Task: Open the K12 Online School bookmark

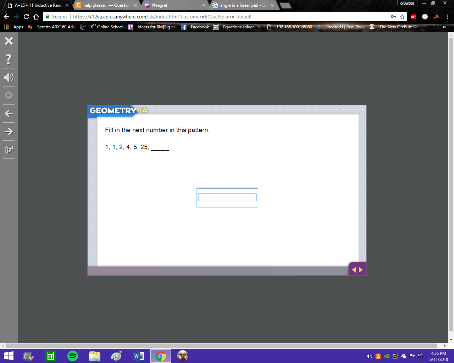Action: (102, 27)
